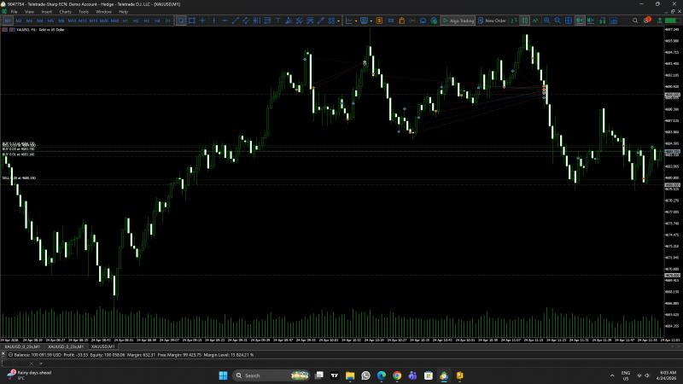Select the trendline drawing tool

[236, 20]
